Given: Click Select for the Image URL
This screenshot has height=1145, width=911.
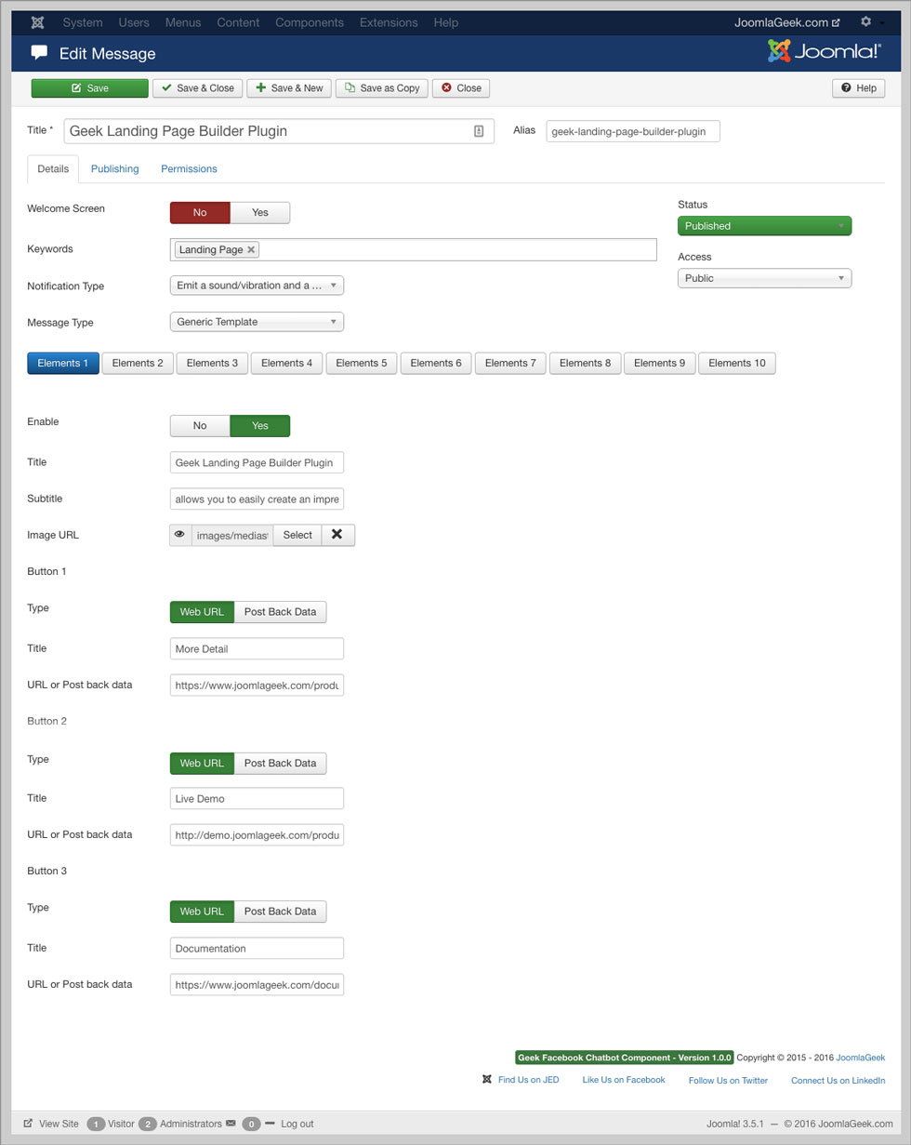Looking at the screenshot, I should point(297,535).
